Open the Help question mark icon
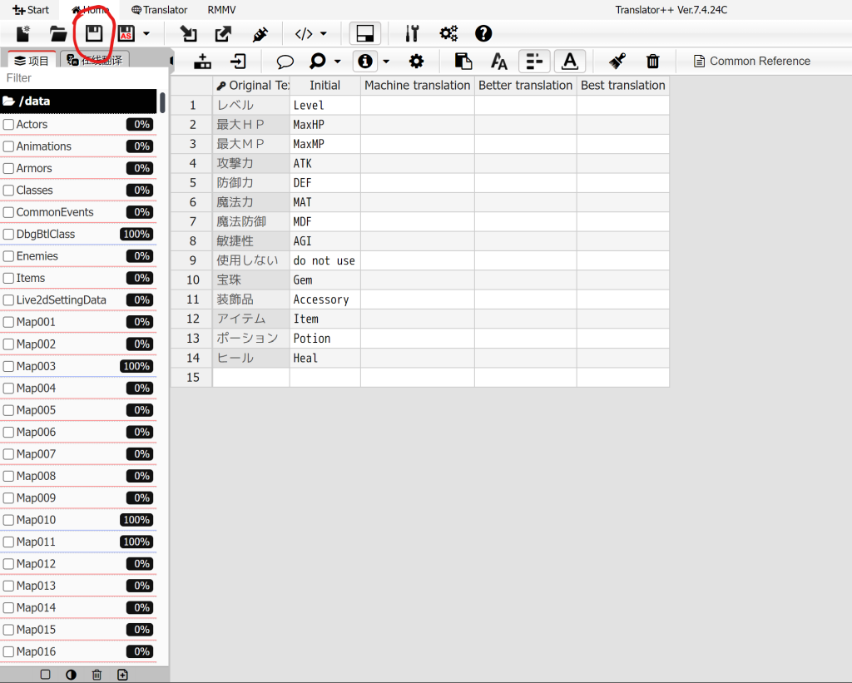Screen dimensions: 852x683 pos(483,34)
